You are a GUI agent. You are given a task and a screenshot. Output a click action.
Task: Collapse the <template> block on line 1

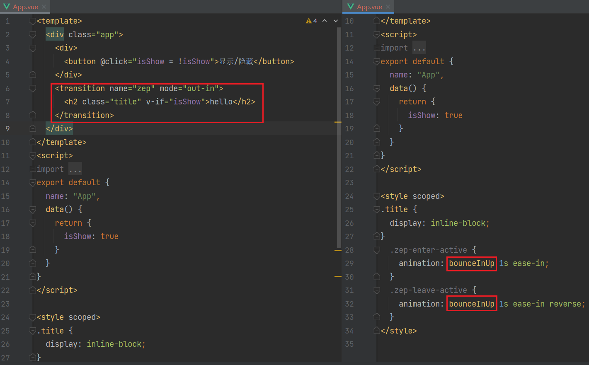point(33,21)
